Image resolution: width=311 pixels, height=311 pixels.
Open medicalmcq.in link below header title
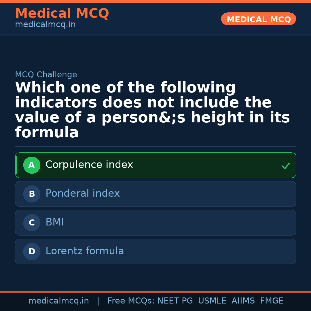tap(45, 25)
